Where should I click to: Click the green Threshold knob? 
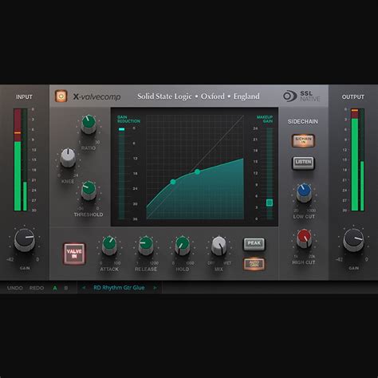pos(89,191)
